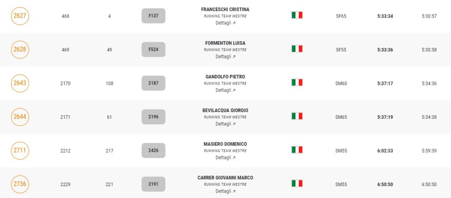Open Dettagli for Carrer Giovanni Marco

pos(225,191)
